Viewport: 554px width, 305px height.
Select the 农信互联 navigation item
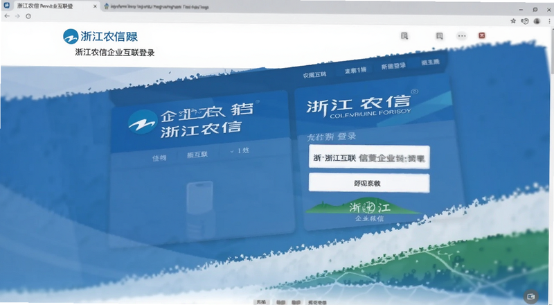[x=315, y=75]
